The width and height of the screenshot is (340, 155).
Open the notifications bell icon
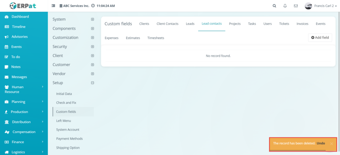click(285, 6)
